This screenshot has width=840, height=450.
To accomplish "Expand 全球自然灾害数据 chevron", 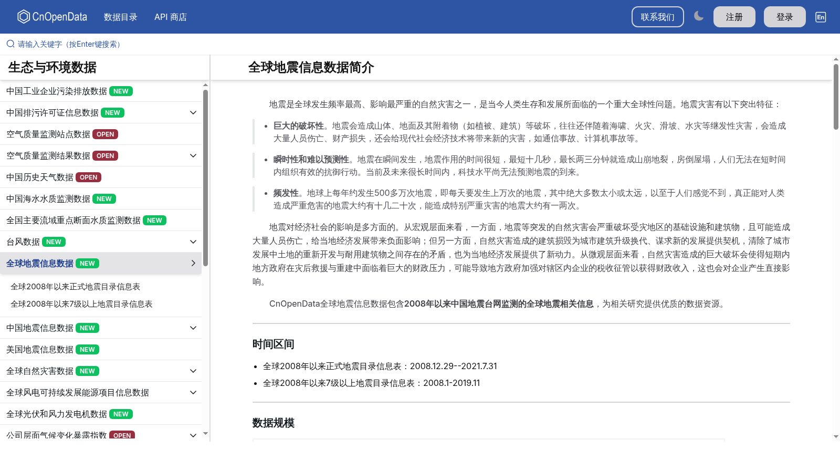I will [x=193, y=371].
